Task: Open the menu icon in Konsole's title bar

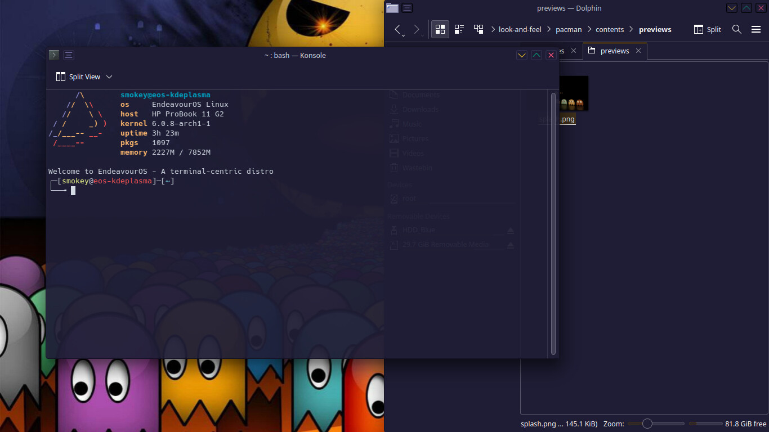Action: (x=69, y=55)
